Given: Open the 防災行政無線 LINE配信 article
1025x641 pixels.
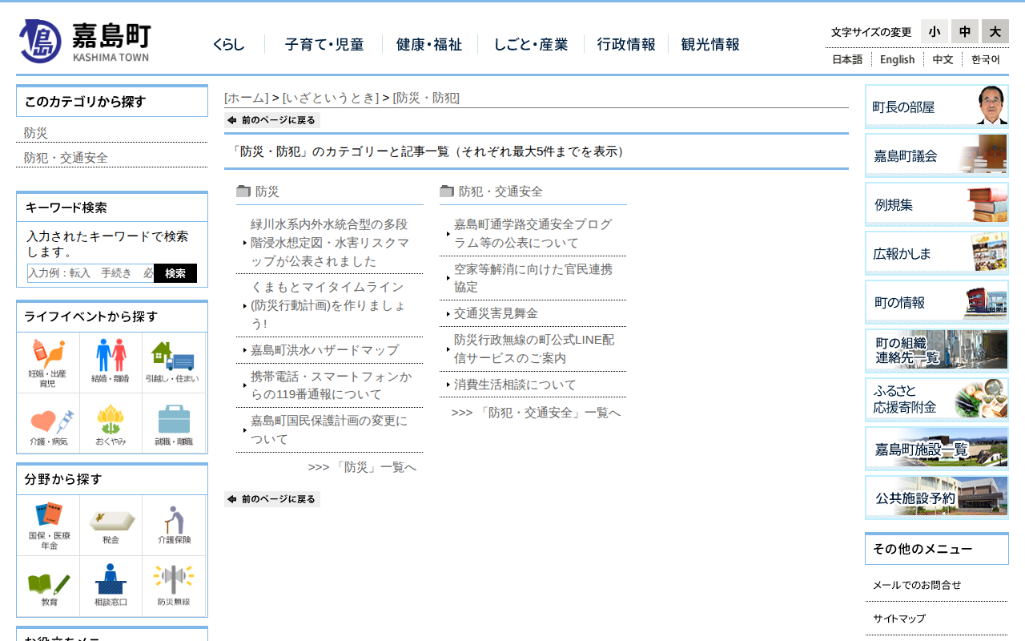Looking at the screenshot, I should coord(534,349).
